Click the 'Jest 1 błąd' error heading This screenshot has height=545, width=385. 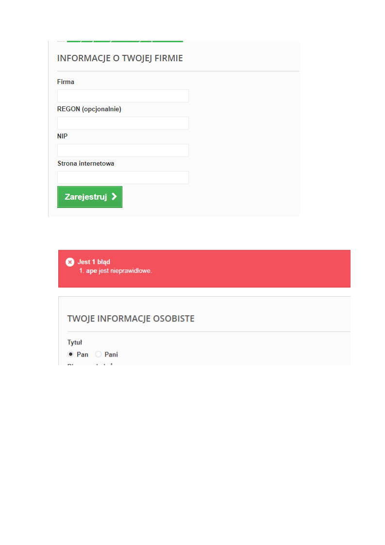pos(94,262)
